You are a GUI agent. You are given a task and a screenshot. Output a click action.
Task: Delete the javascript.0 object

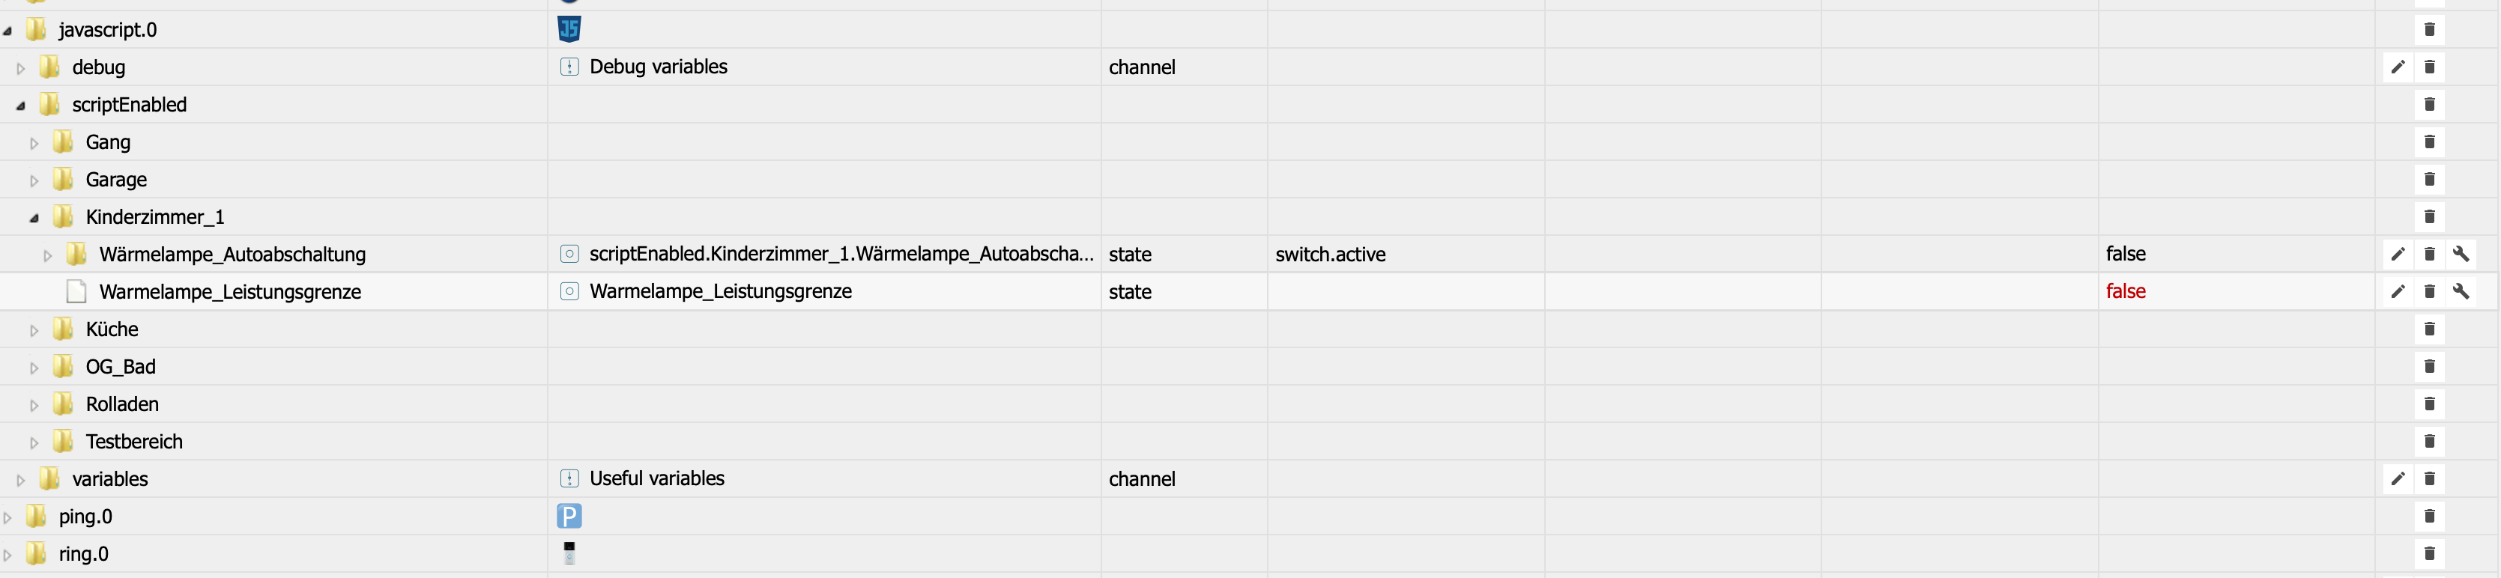(x=2429, y=30)
